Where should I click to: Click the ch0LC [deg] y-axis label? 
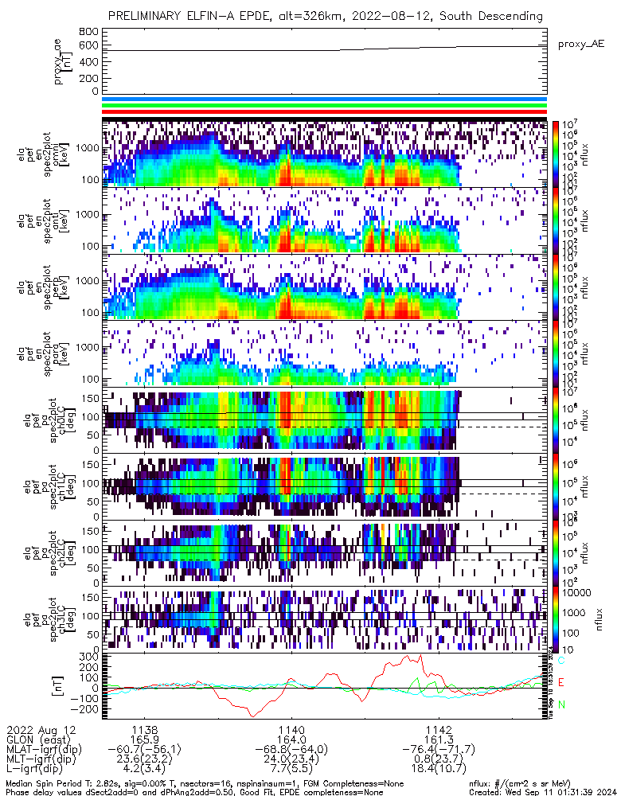(50, 420)
